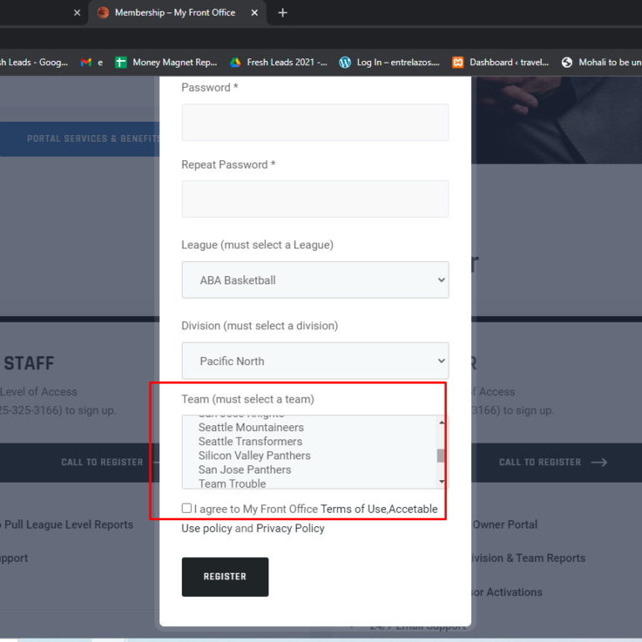
Task: Expand the Division Pacific North dropdown
Action: click(315, 361)
